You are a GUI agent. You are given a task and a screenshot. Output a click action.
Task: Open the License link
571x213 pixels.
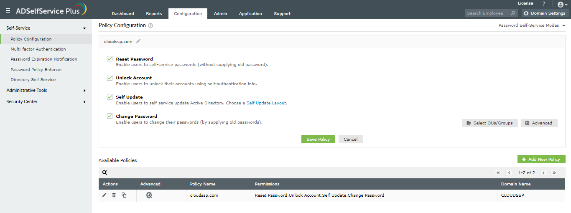[x=525, y=3]
